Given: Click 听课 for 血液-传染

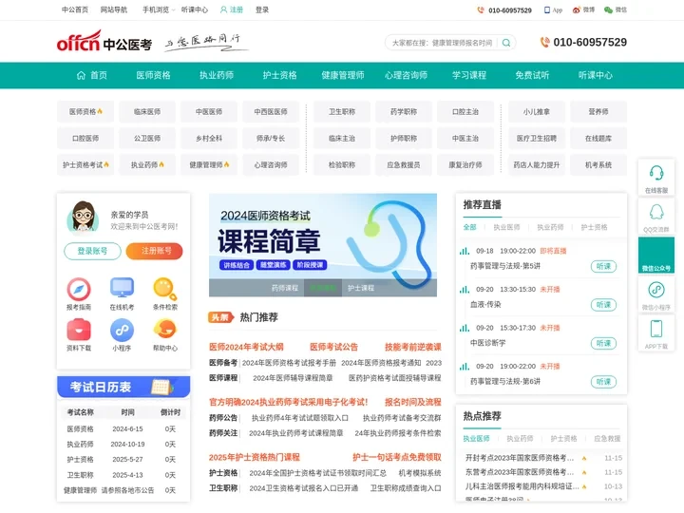Looking at the screenshot, I should [604, 305].
